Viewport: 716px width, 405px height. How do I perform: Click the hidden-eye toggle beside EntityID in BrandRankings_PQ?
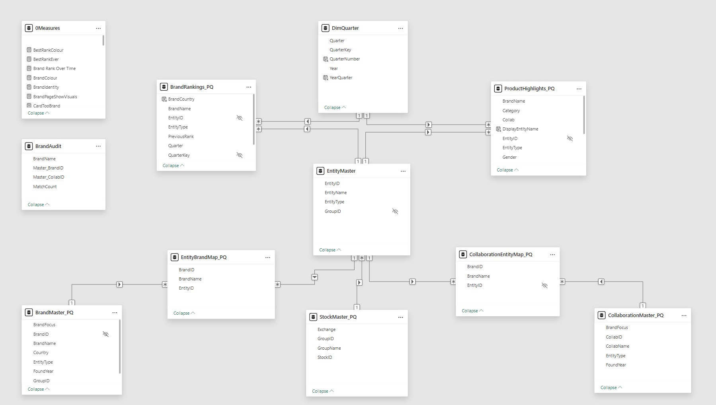240,118
